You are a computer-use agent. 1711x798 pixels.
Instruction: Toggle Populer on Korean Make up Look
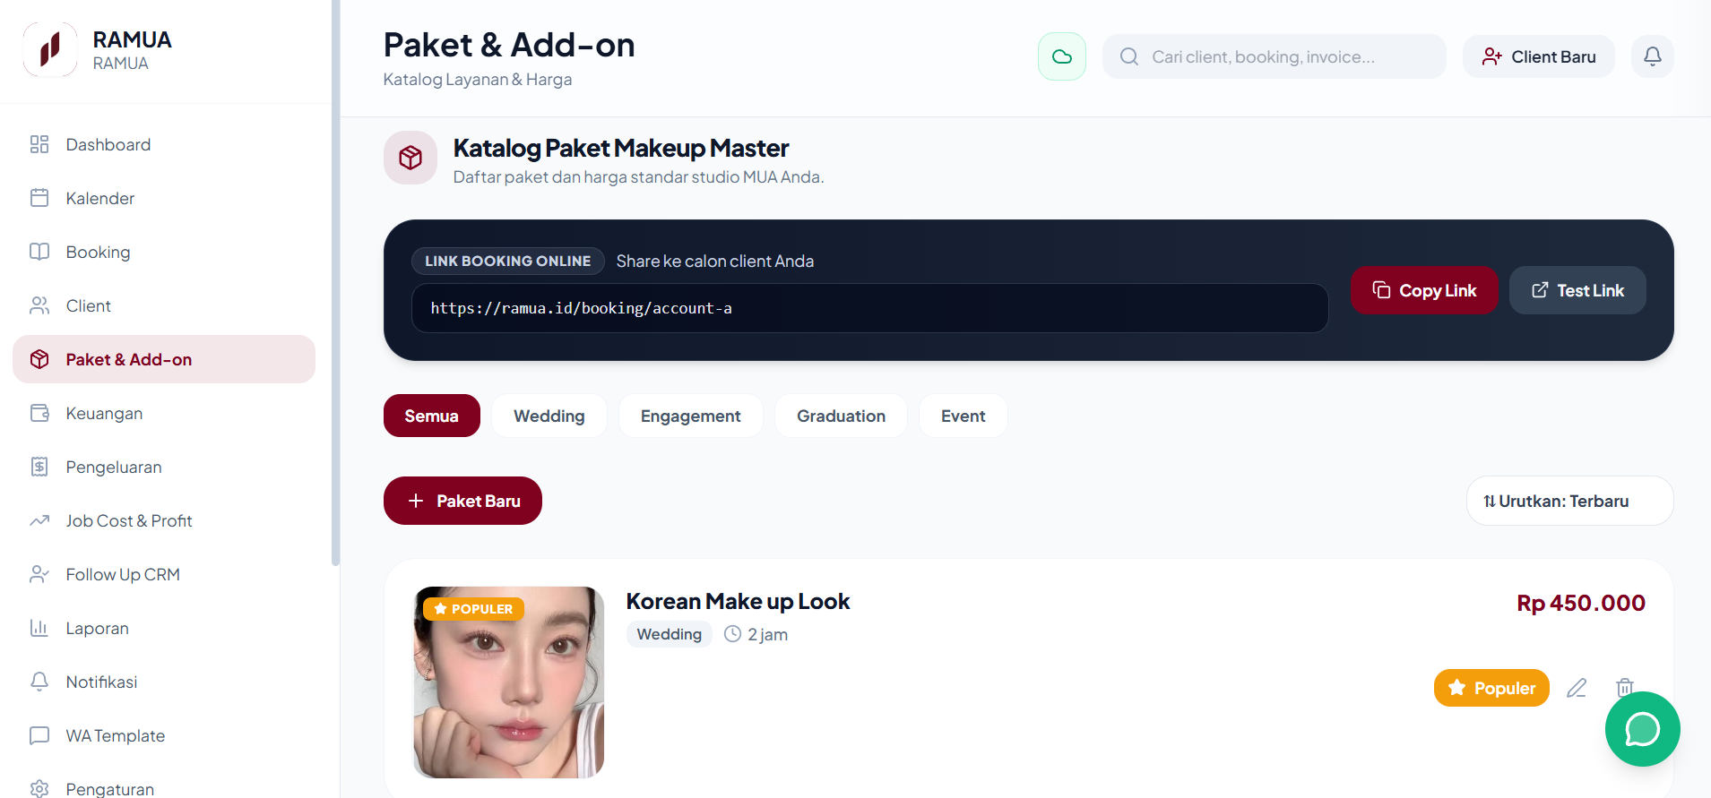[x=1491, y=688]
